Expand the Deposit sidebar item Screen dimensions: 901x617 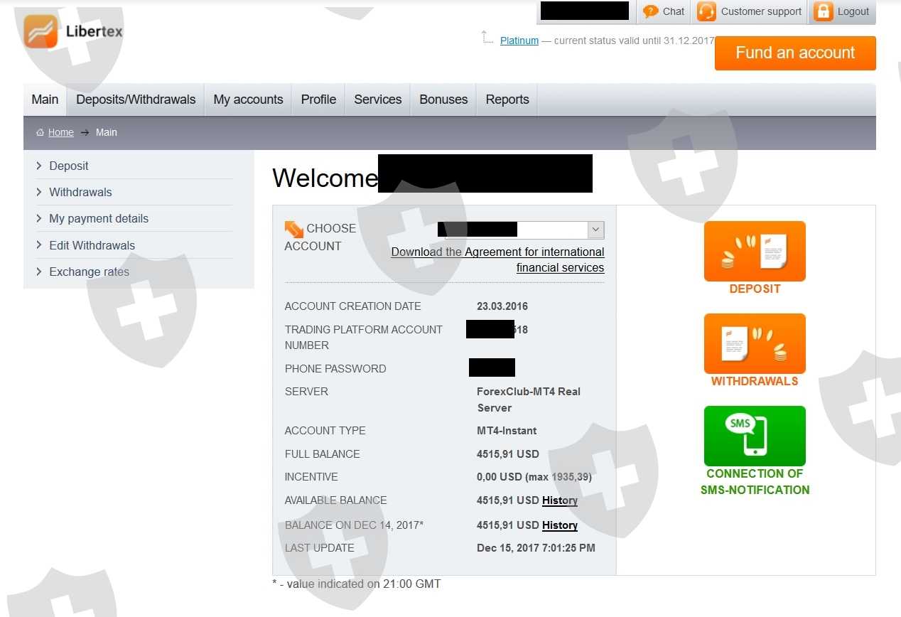click(135, 166)
